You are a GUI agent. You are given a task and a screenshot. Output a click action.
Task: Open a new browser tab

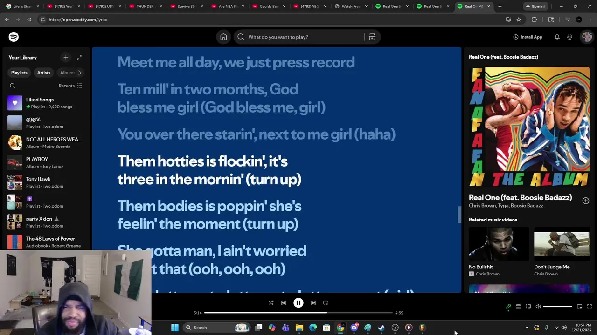click(500, 7)
